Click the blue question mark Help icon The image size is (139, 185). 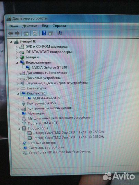coord(44,33)
